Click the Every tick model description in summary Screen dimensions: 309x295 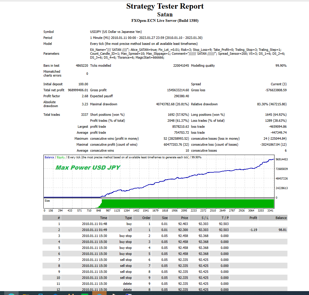point(144,44)
